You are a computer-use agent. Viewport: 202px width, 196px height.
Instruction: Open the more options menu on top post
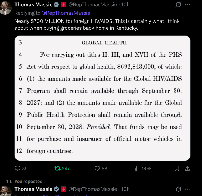pos(187,5)
